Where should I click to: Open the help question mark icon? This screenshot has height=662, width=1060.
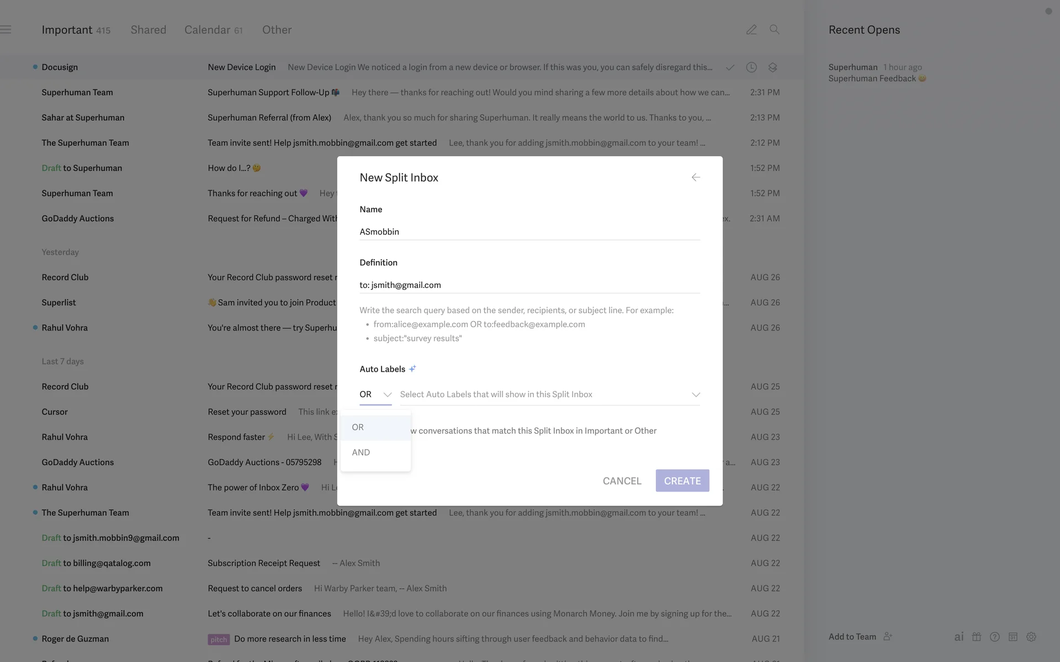coord(995,637)
